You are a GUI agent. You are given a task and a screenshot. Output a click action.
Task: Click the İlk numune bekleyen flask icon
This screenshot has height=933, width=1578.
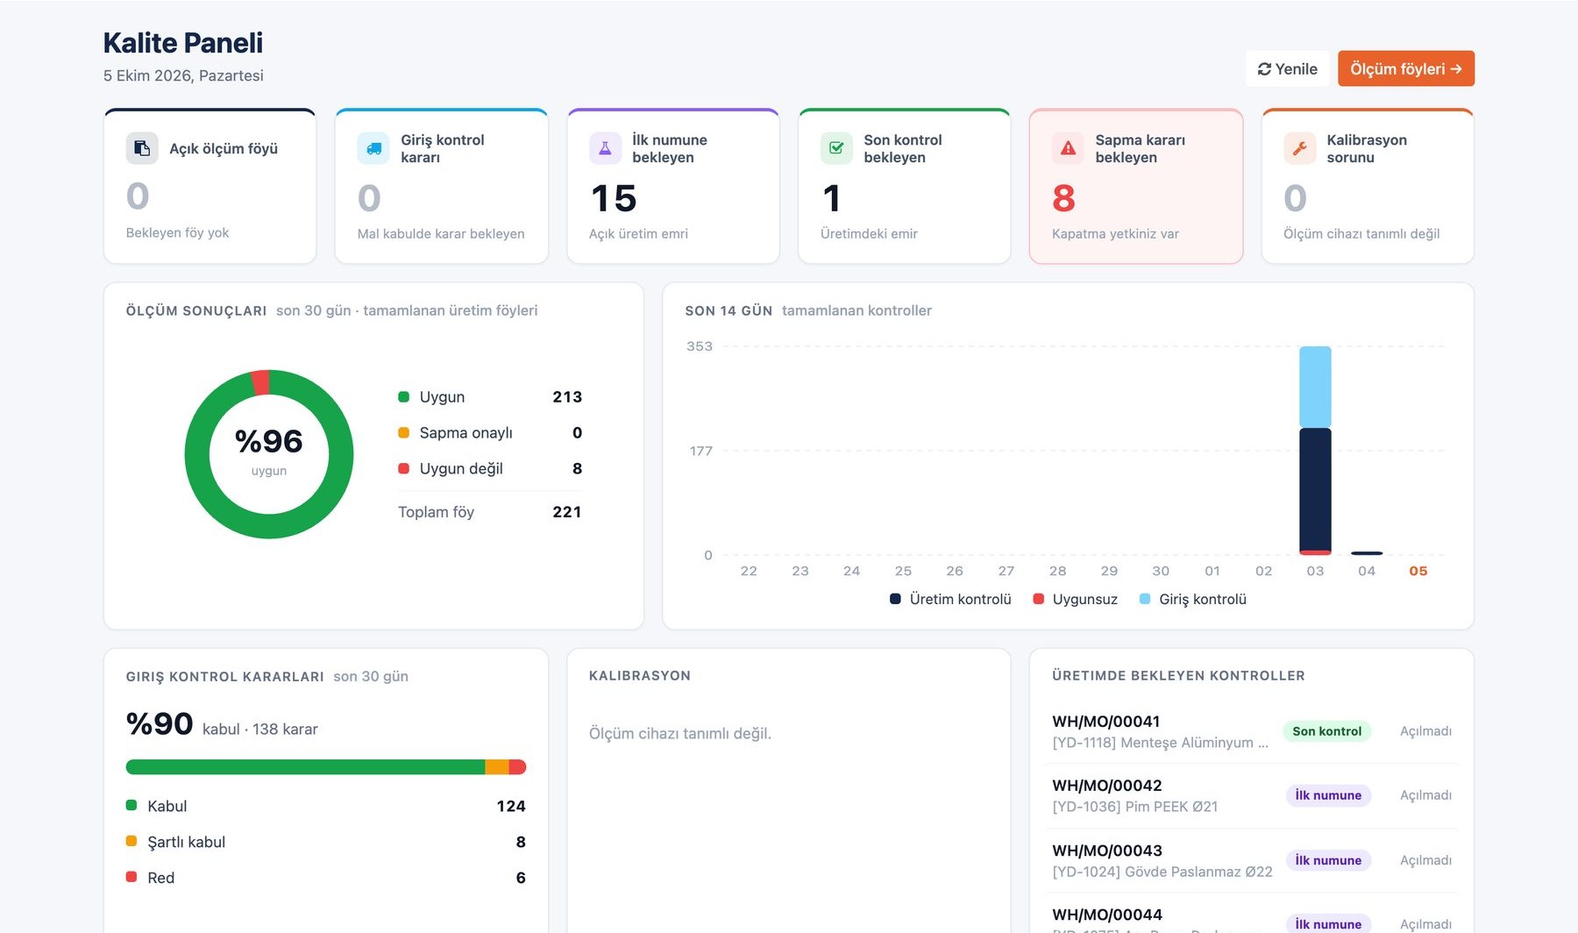605,148
